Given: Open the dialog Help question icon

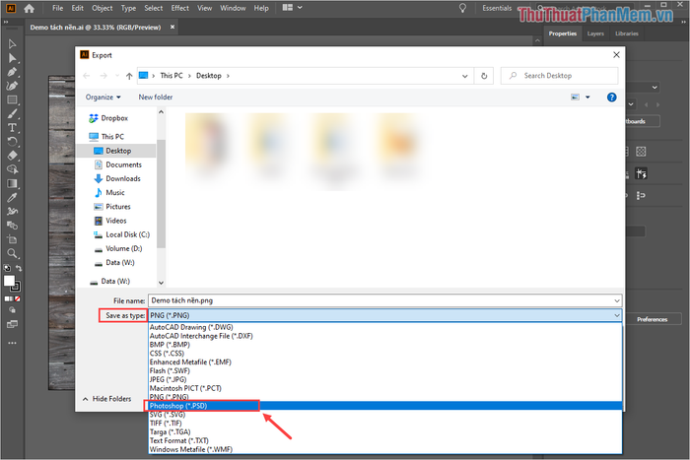Looking at the screenshot, I should 612,98.
